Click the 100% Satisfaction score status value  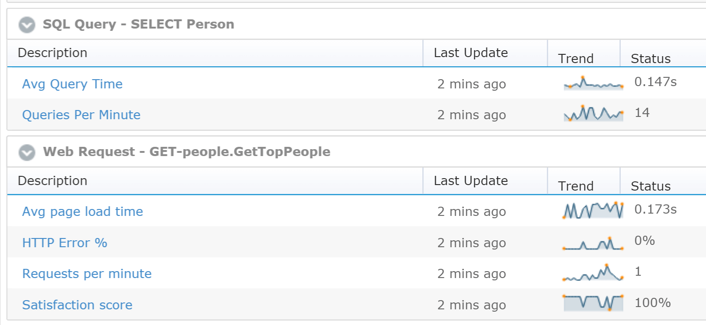[653, 302]
